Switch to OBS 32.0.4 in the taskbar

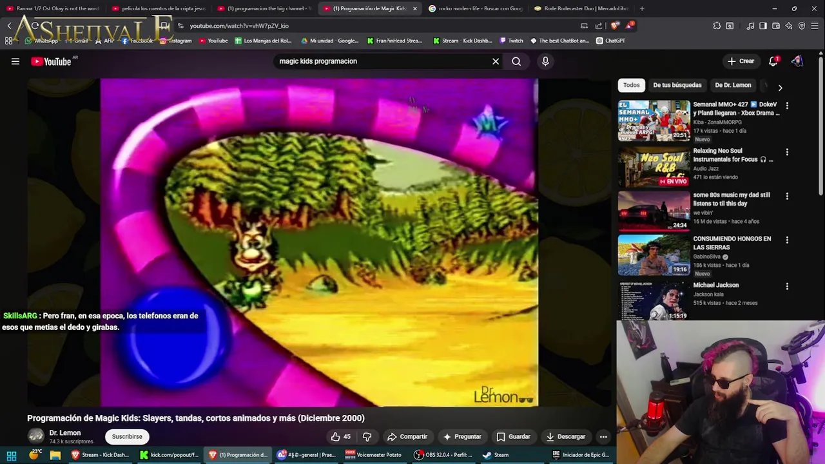444,455
